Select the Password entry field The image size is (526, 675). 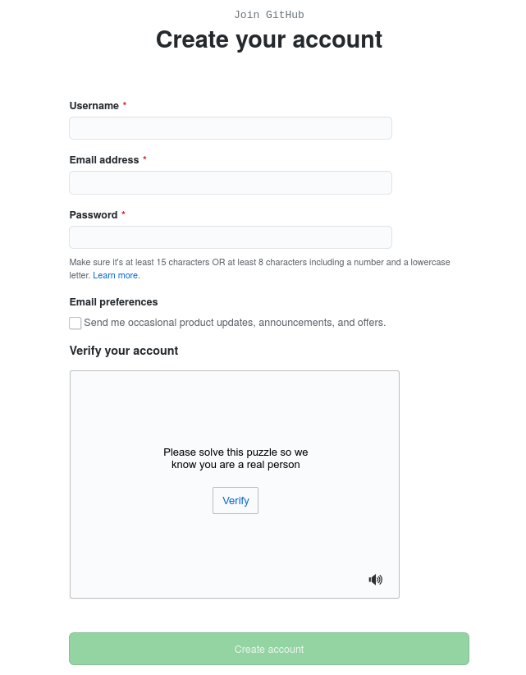pos(230,236)
